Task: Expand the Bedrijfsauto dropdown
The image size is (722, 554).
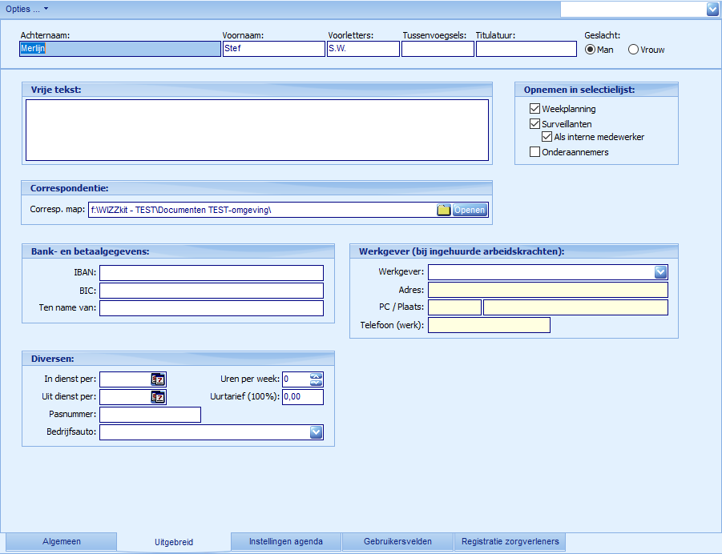Action: (316, 432)
